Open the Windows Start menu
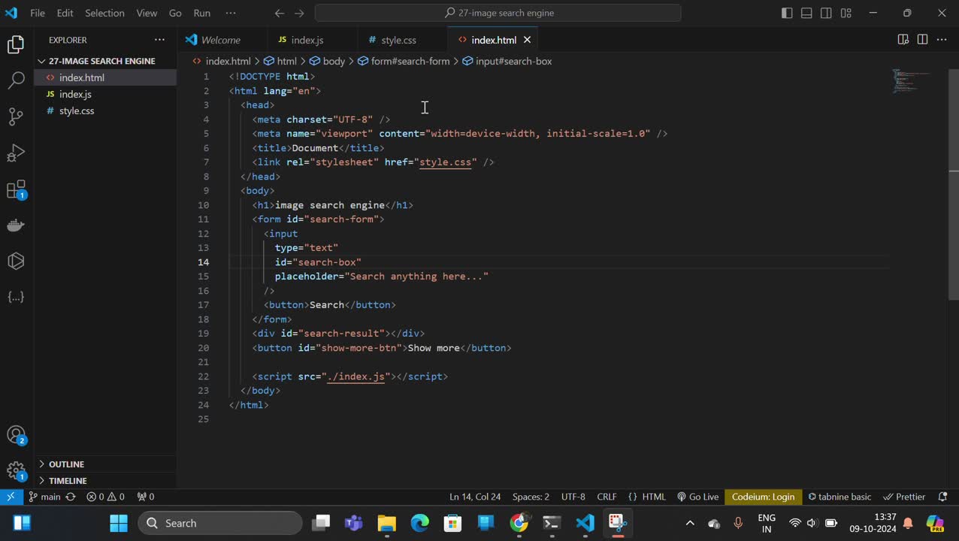Viewport: 959px width, 541px height. (119, 523)
